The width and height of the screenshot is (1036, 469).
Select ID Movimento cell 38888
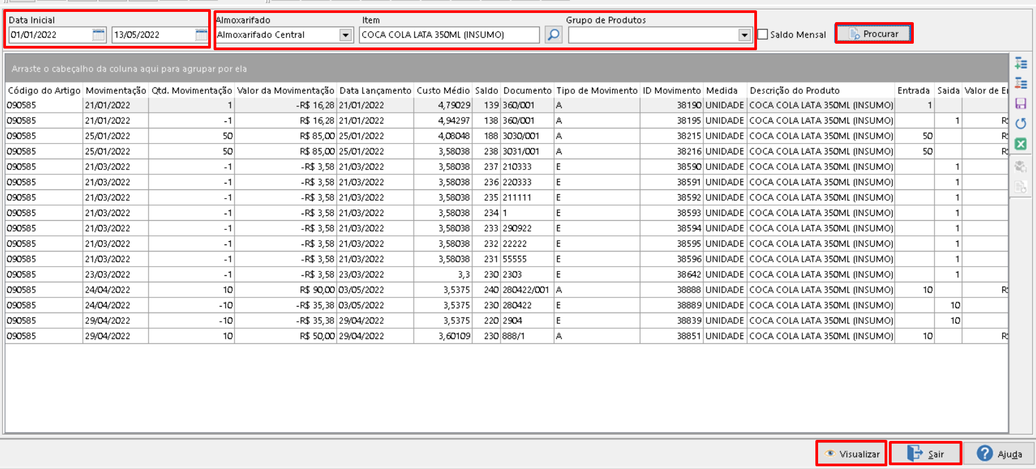click(x=672, y=290)
